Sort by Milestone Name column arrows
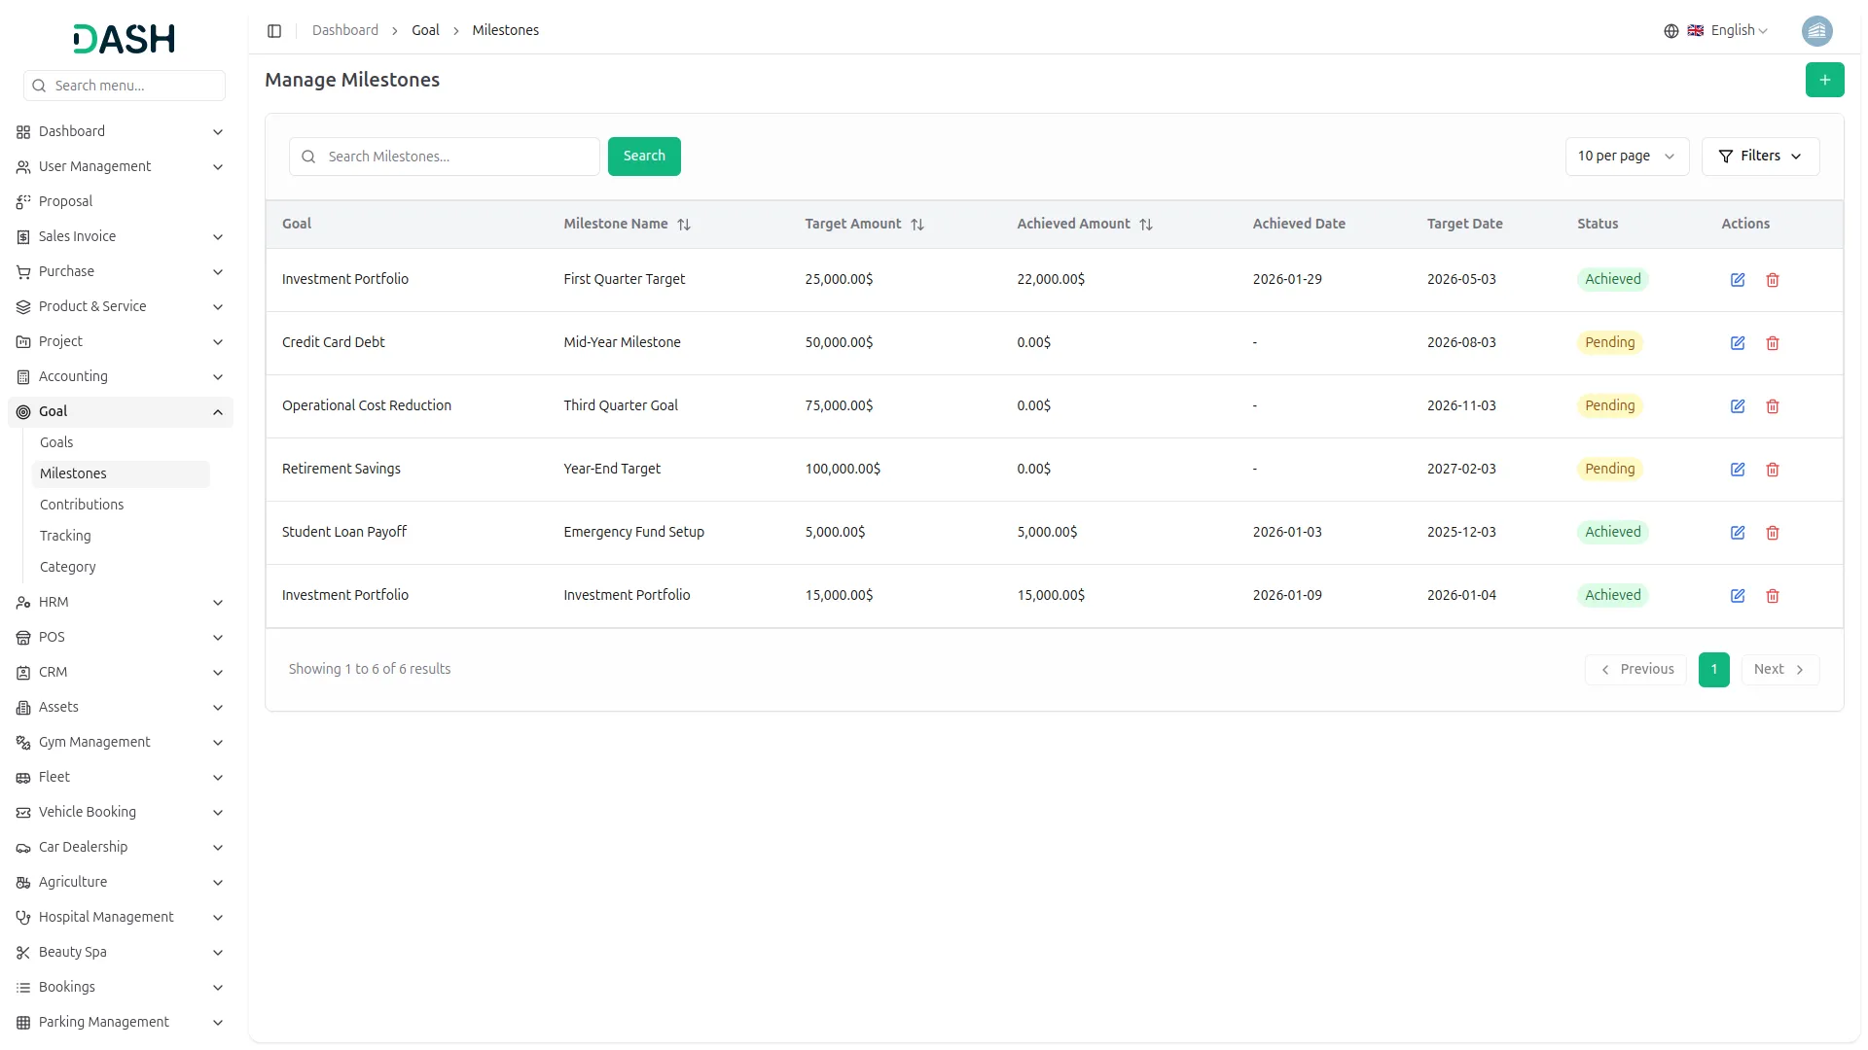 pyautogui.click(x=684, y=225)
